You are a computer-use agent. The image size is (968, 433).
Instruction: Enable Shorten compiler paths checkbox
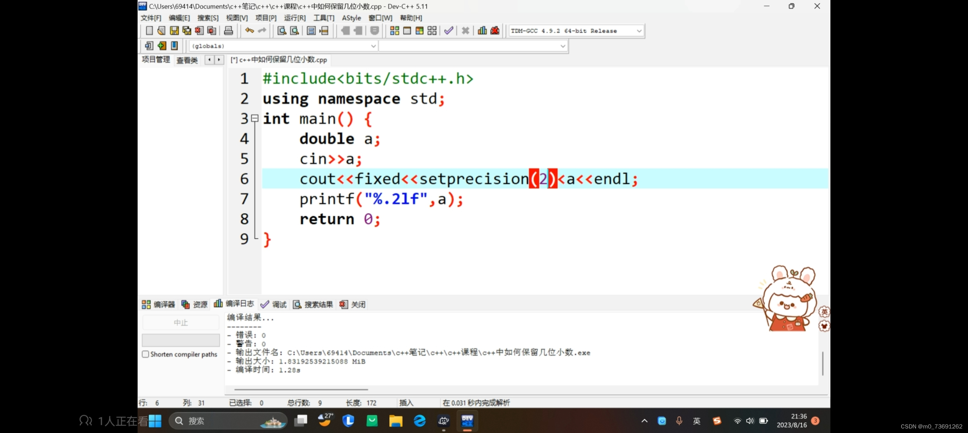[145, 354]
